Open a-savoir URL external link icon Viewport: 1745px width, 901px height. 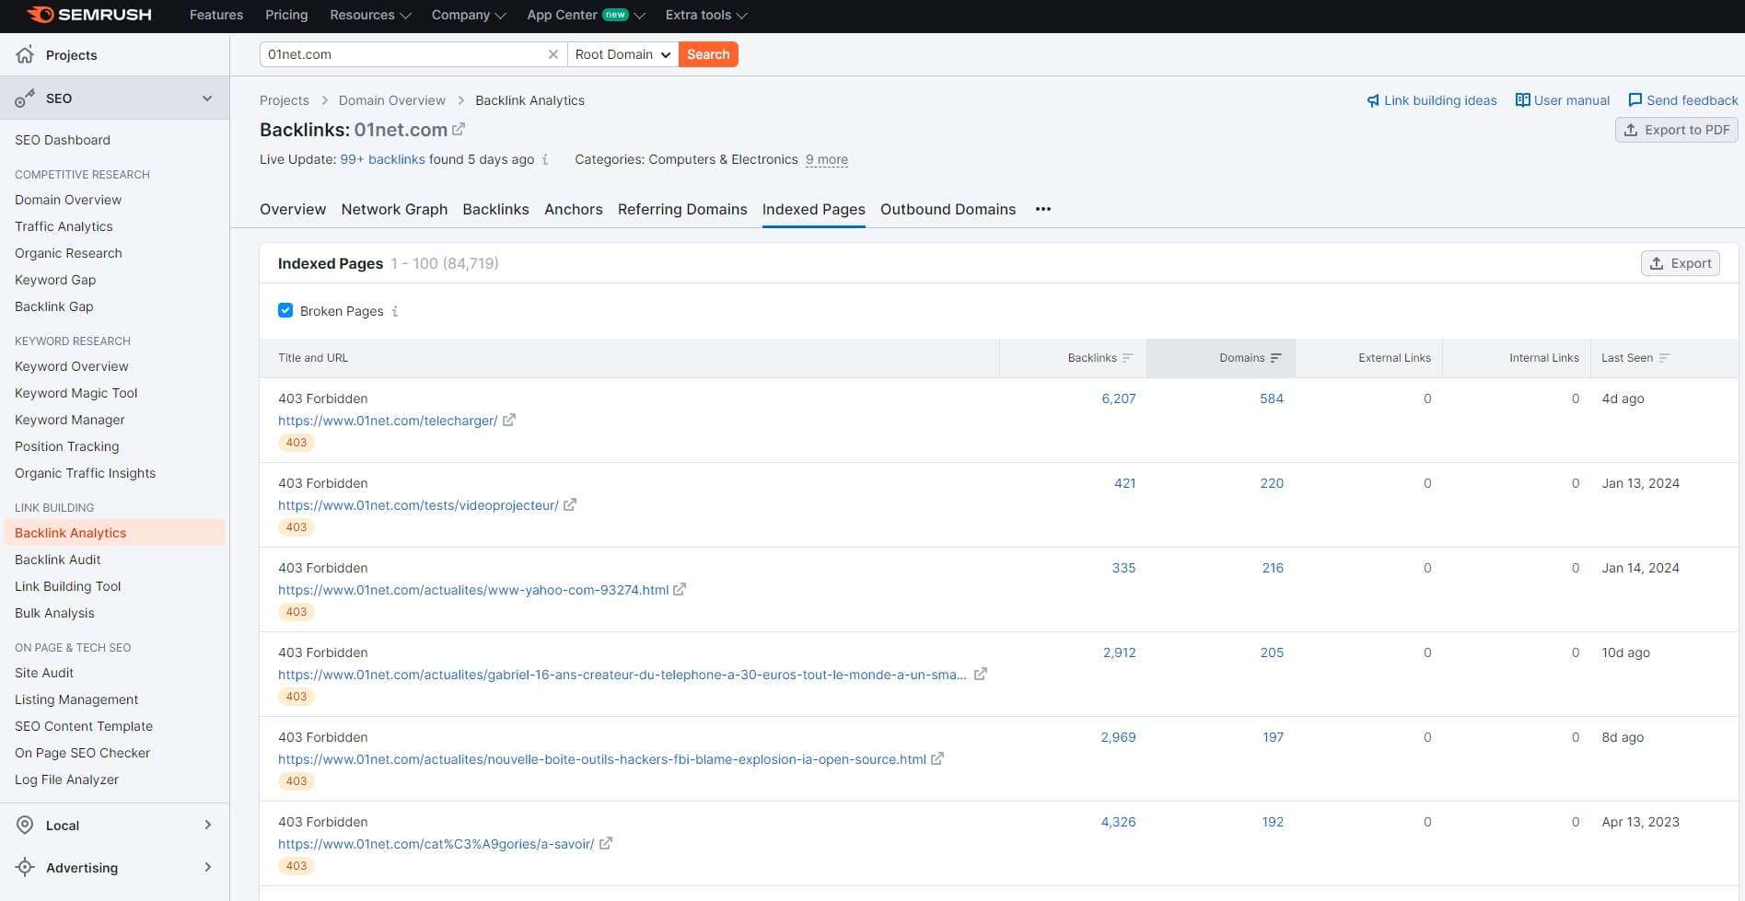[x=606, y=843]
